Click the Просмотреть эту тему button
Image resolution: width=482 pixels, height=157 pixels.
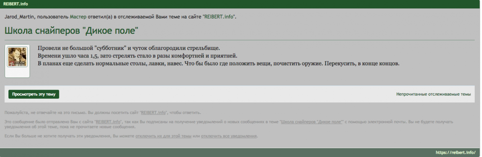point(34,94)
